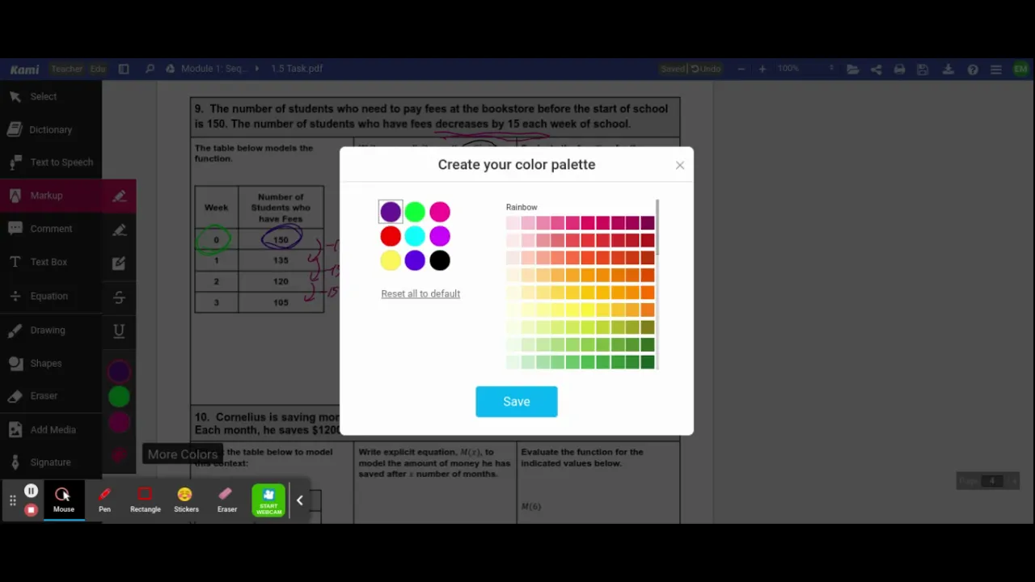Open file with the folder icon
The width and height of the screenshot is (1035, 582).
click(x=852, y=70)
